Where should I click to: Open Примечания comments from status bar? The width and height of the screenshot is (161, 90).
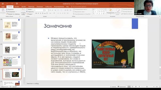122,87
